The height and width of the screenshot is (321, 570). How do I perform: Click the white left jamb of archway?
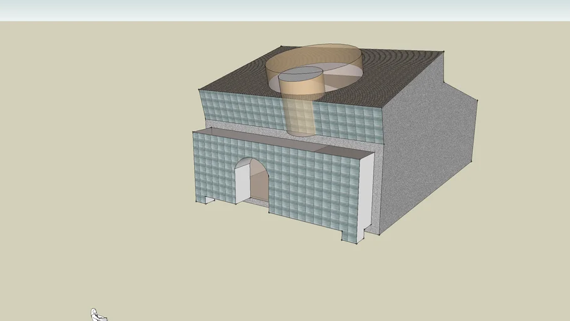pyautogui.click(x=242, y=184)
